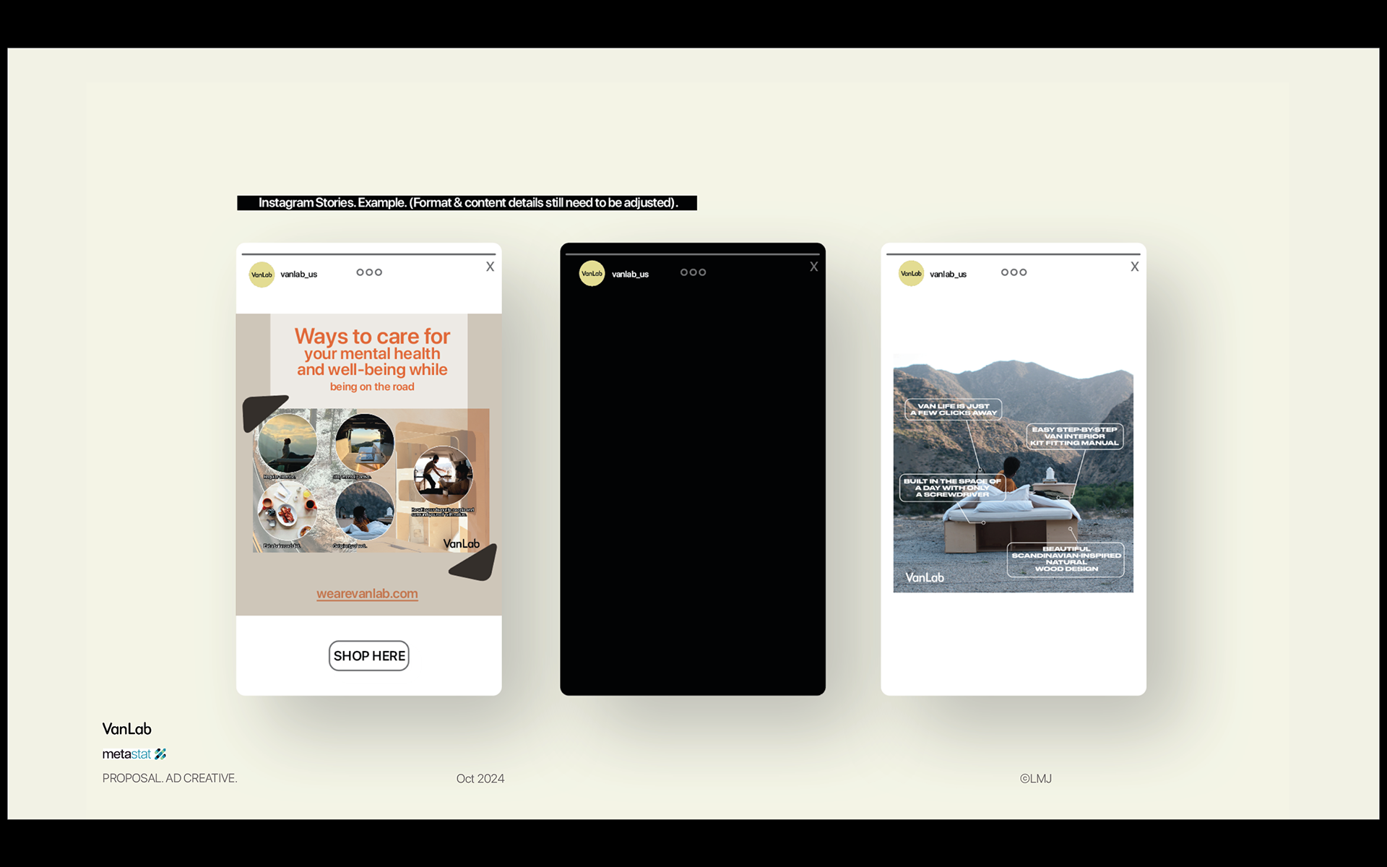This screenshot has width=1387, height=867.
Task: Click the VanLab footer logo
Action: coord(127,729)
